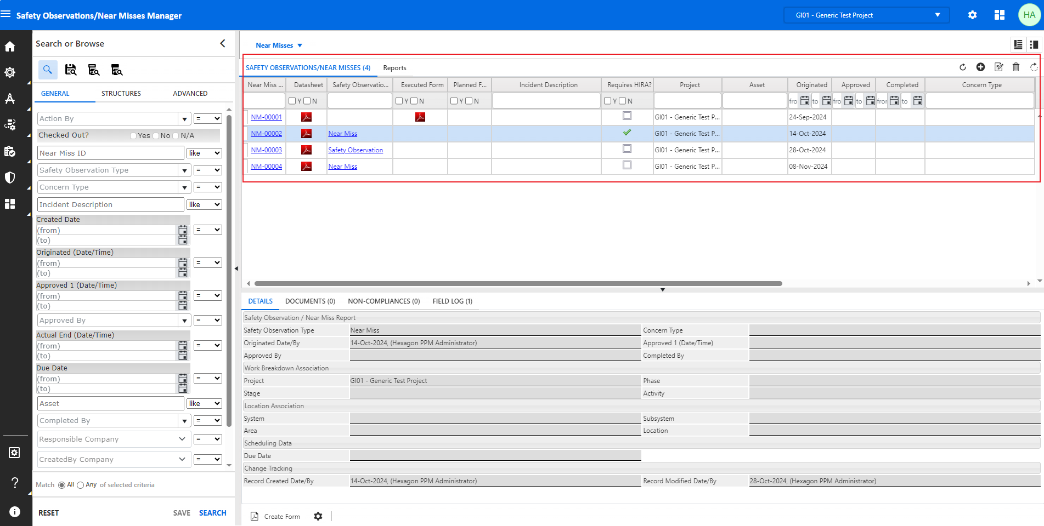Click the magnifier search icon in Search panel

[x=48, y=70]
